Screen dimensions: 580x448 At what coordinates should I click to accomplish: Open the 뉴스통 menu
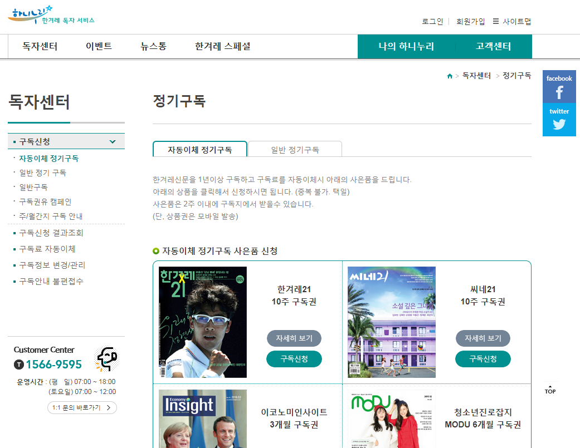[x=153, y=46]
